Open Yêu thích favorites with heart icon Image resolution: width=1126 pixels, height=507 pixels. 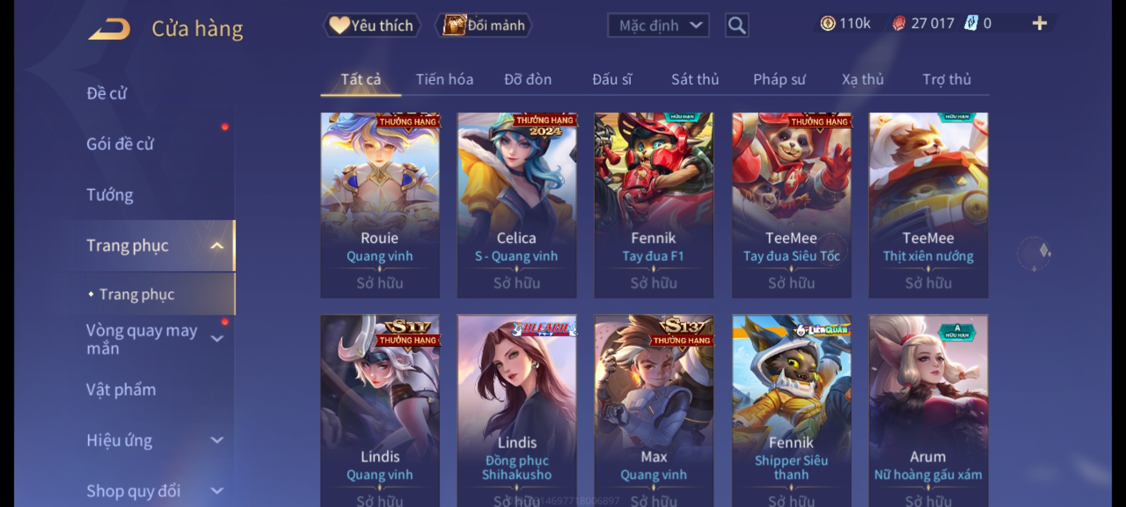click(x=372, y=25)
